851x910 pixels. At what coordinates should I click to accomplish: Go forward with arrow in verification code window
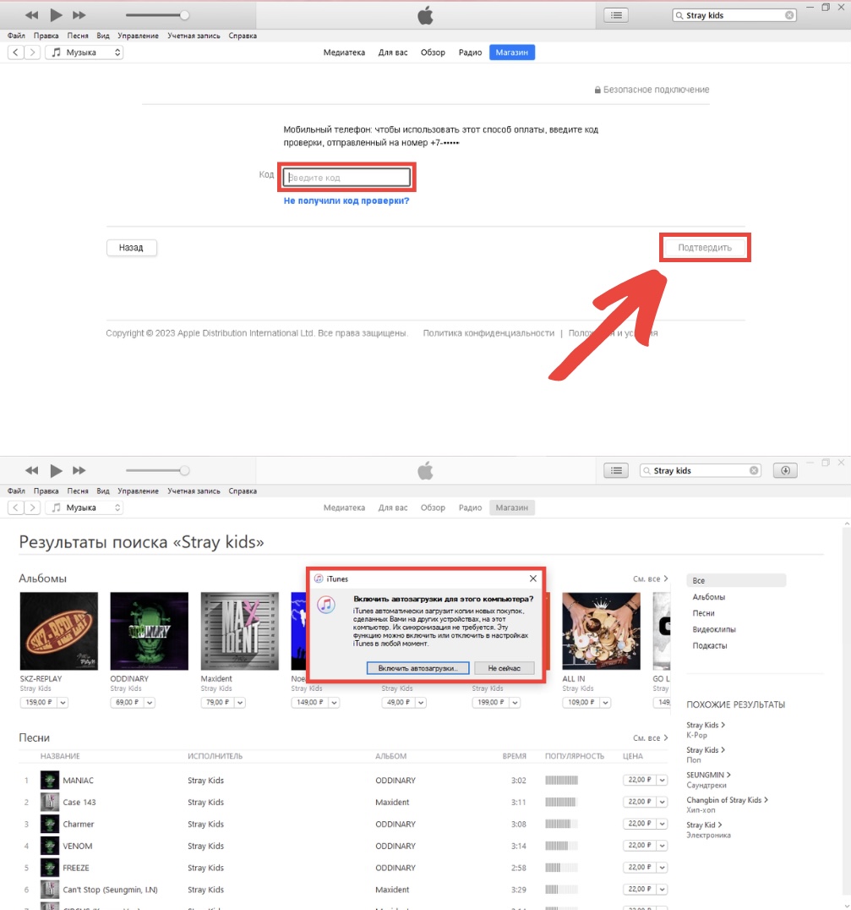[x=32, y=52]
